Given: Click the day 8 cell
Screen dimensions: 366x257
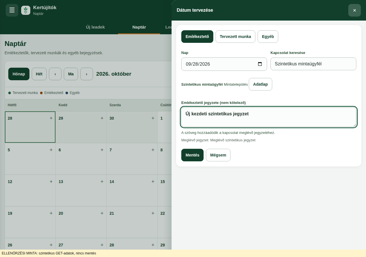Looking at the screenshot, I should (164, 159).
